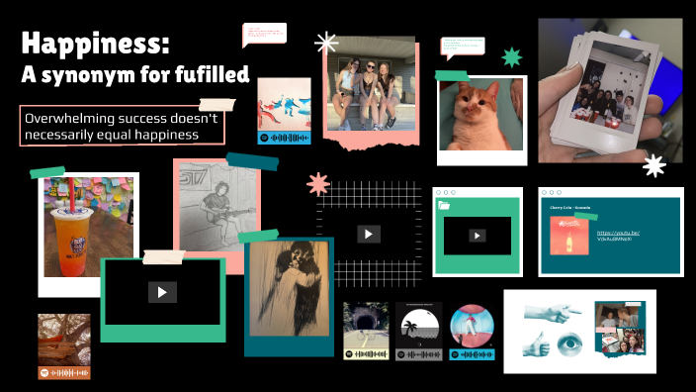Click the white asterisk star by the friends photo

pos(326,44)
